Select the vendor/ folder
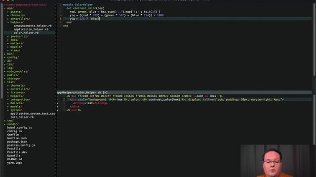 pyautogui.click(x=13, y=124)
